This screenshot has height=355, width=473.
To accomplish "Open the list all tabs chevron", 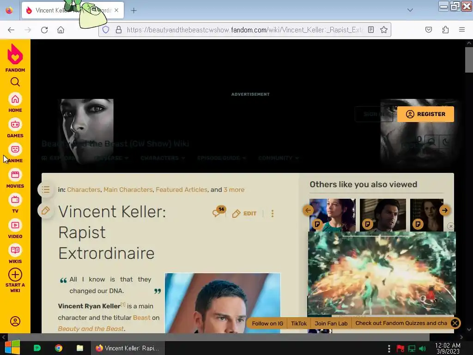I will 410,10.
